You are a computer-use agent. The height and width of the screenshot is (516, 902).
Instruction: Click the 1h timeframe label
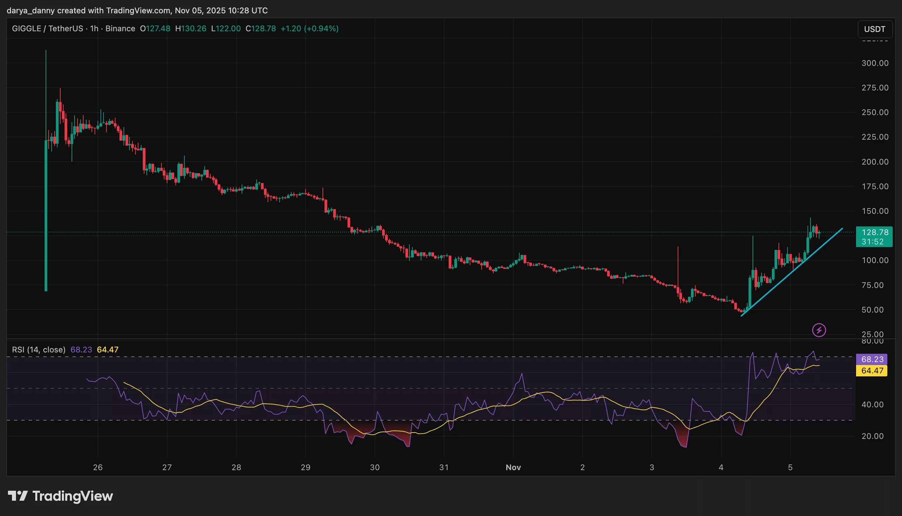pyautogui.click(x=94, y=29)
